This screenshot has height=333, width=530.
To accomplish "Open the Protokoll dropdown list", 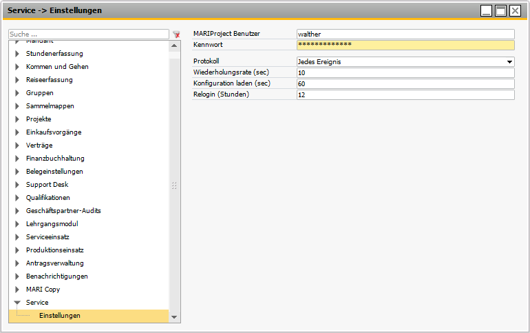I will point(509,62).
